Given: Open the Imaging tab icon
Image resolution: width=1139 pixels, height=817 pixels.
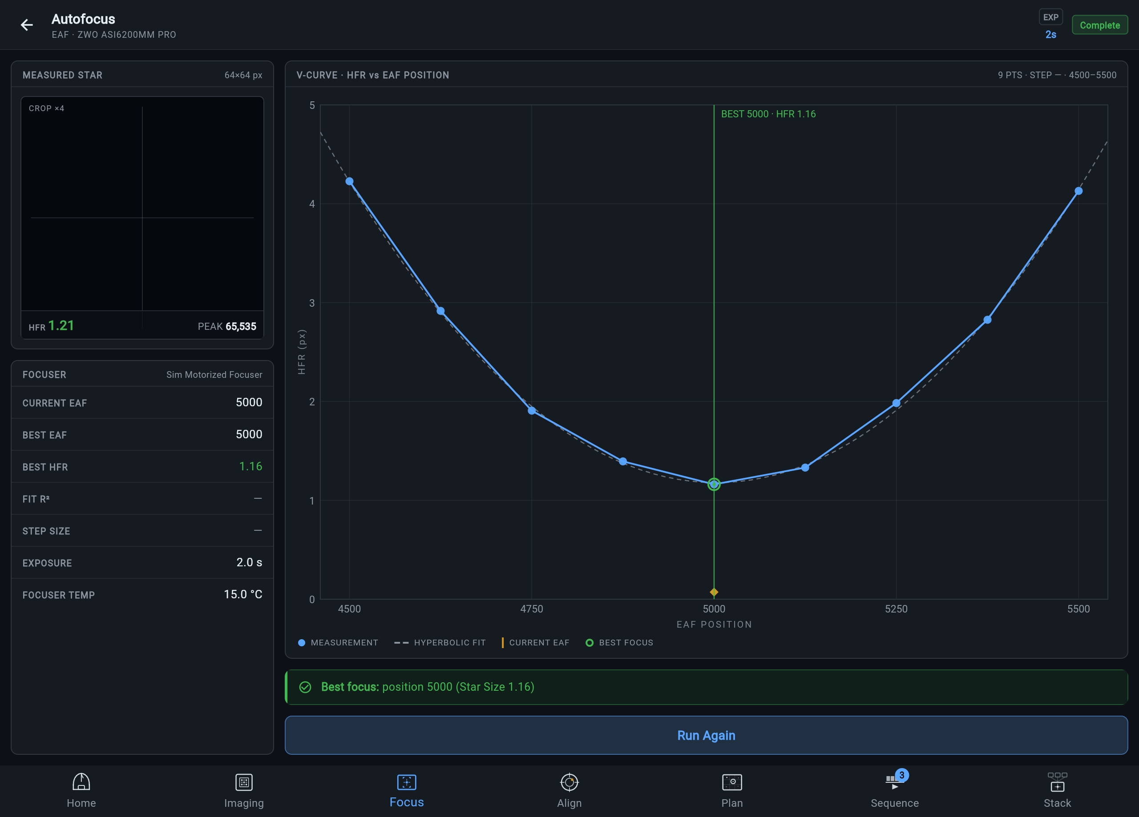Looking at the screenshot, I should 244,782.
